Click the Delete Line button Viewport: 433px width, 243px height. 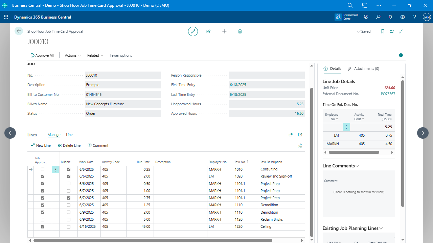click(x=69, y=145)
